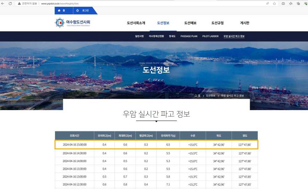This screenshot has height=189, width=308.
Task: Select the highlighted 15:00:00 data row
Action: pos(154,145)
